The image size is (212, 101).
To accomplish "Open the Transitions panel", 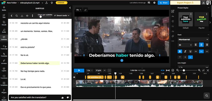I will 4,77.
